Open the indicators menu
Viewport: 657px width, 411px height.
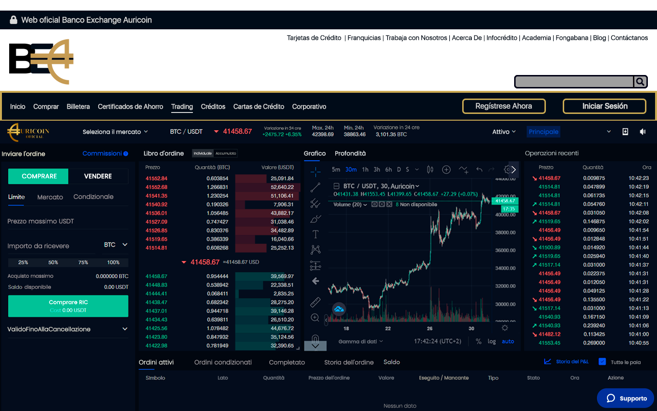[x=463, y=169]
